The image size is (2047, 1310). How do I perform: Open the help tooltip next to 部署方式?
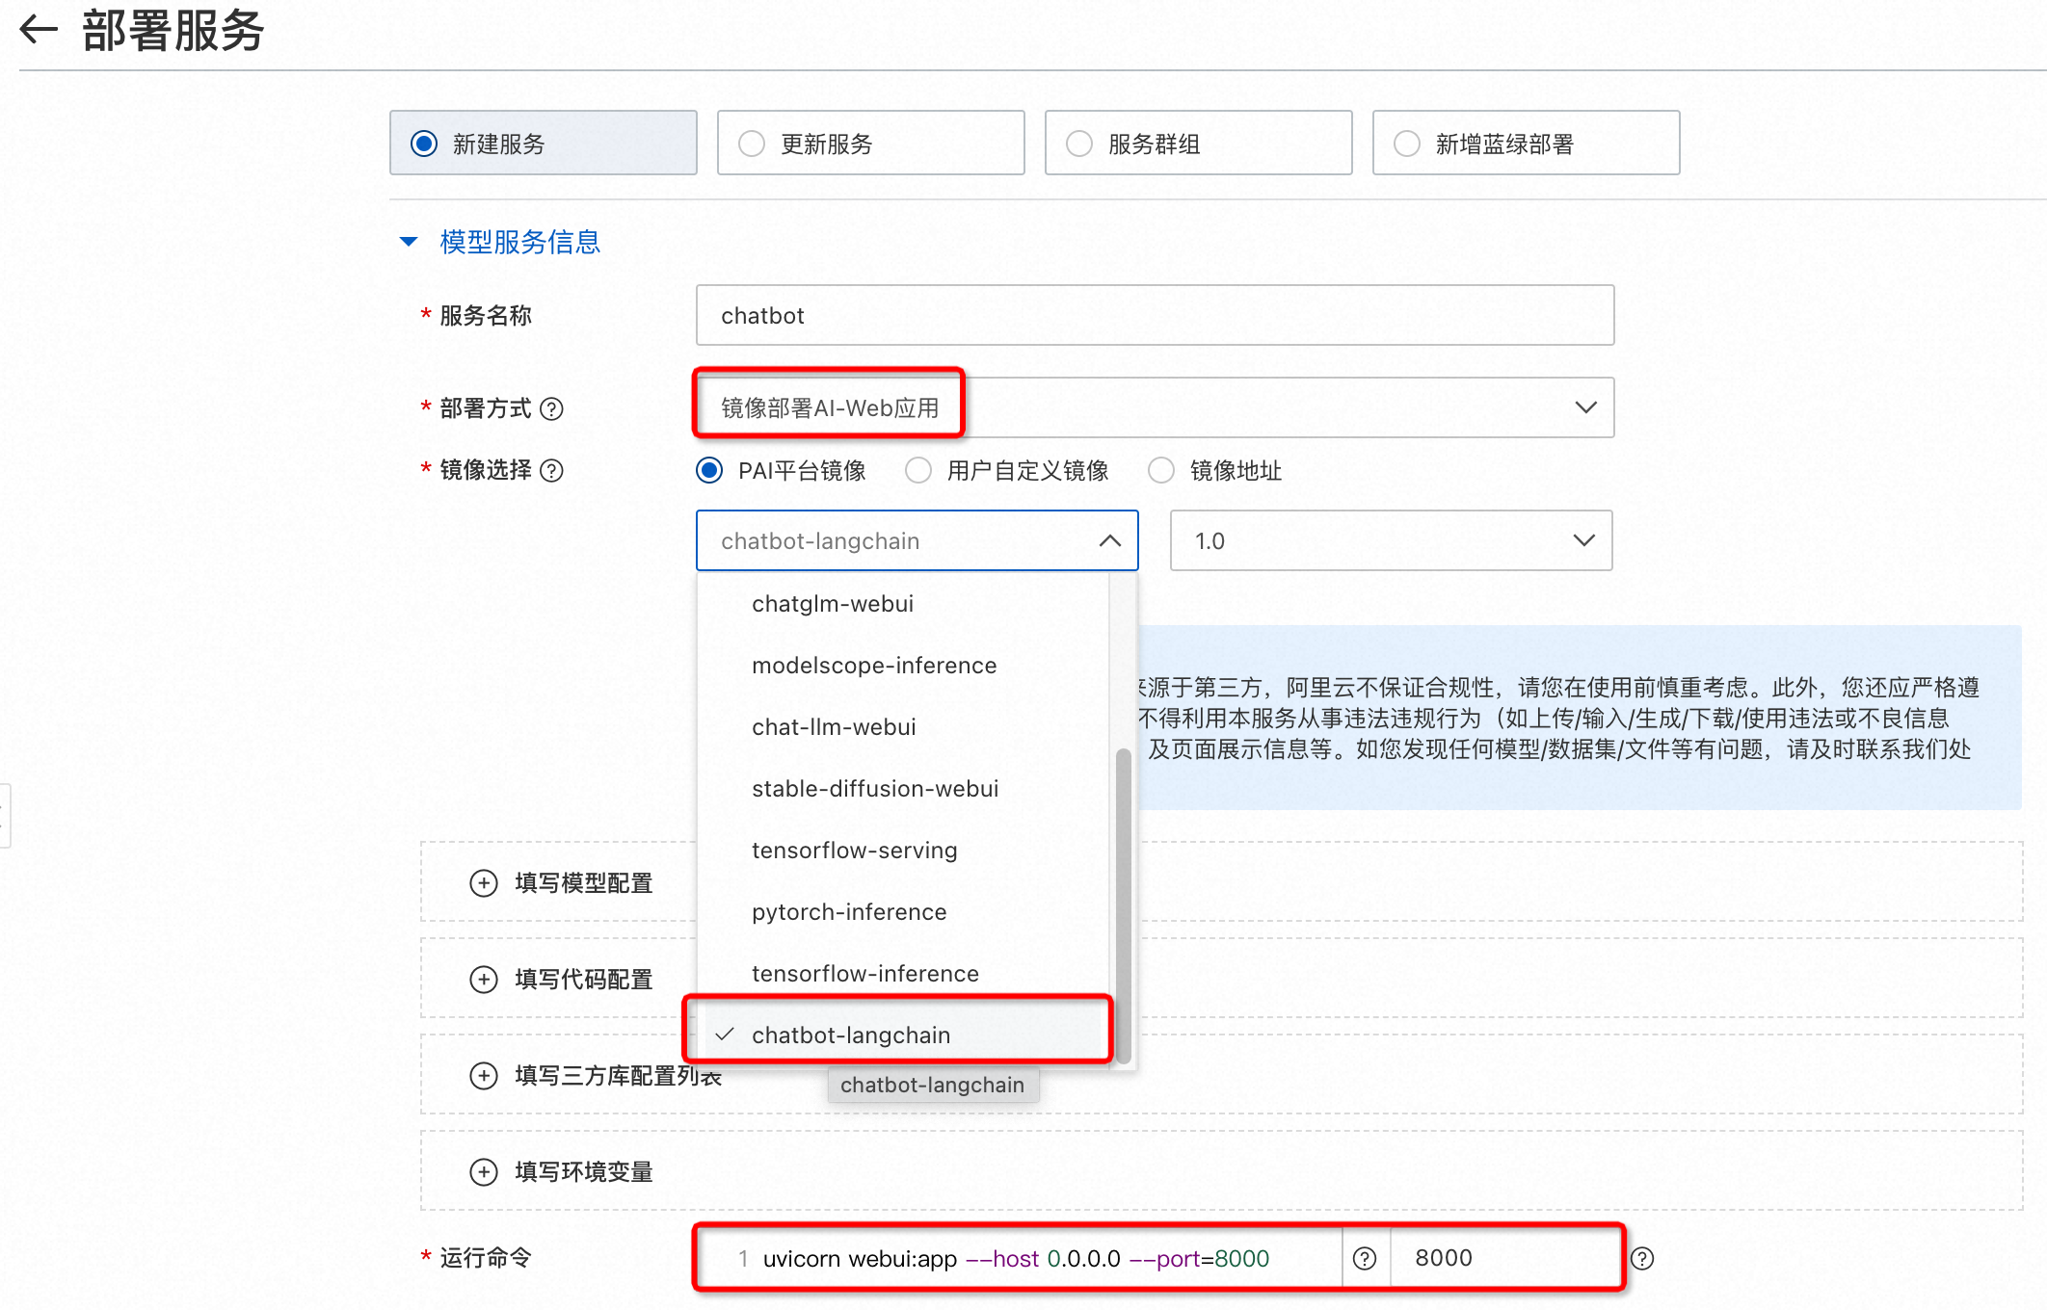552,408
